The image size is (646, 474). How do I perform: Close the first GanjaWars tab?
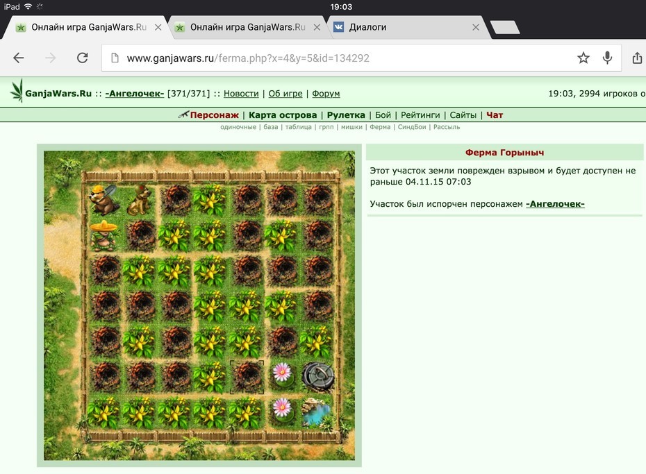click(x=158, y=27)
